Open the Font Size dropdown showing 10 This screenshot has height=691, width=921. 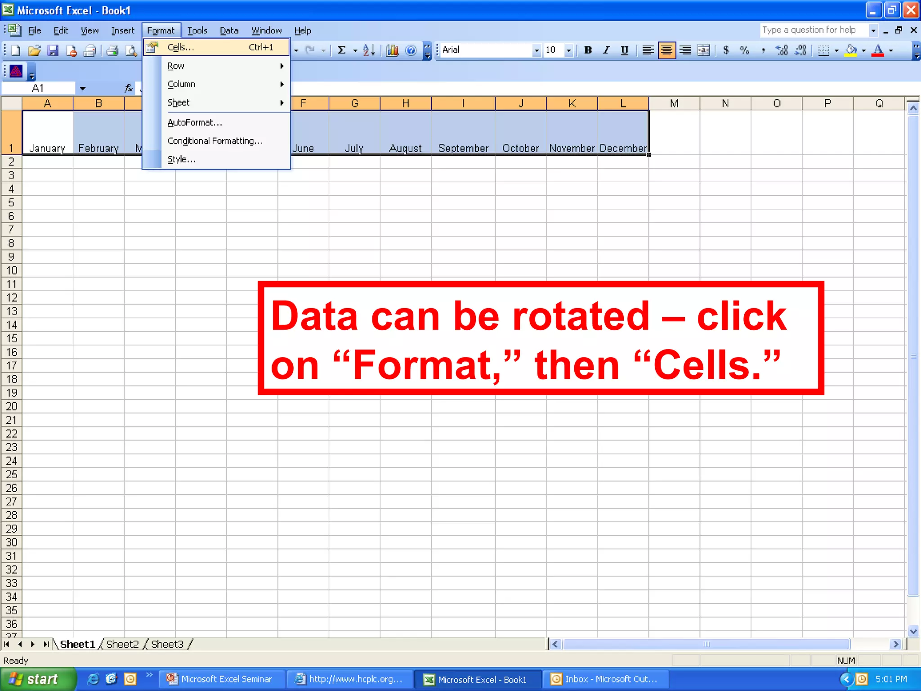coord(569,50)
